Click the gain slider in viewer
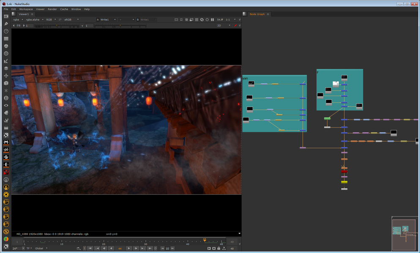420x253 pixels. tap(57, 26)
